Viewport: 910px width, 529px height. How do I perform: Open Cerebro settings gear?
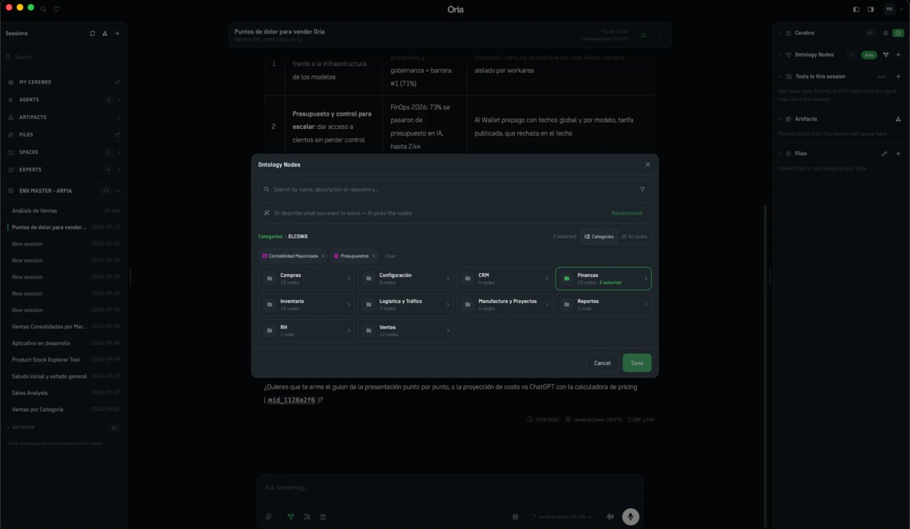(886, 33)
